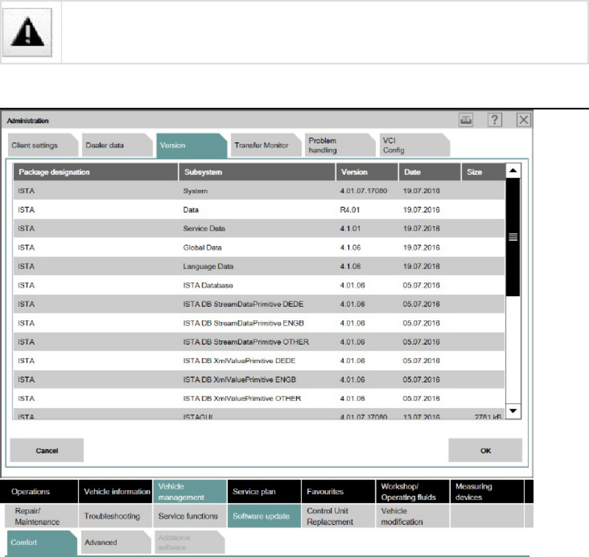The image size is (589, 557).
Task: Open the Favourites menu
Action: point(338,492)
